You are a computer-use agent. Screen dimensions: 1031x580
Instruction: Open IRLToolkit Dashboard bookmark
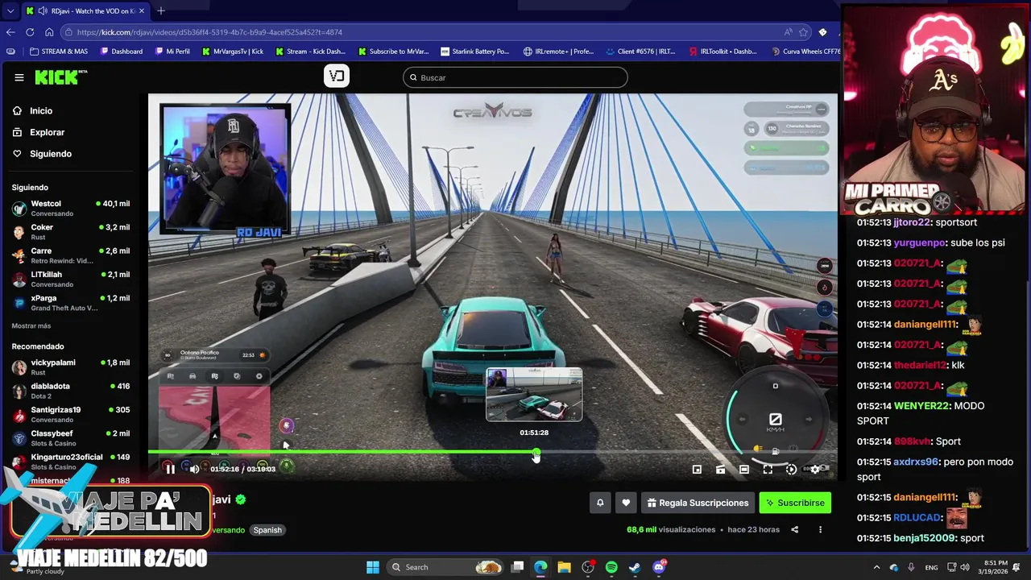coord(723,52)
